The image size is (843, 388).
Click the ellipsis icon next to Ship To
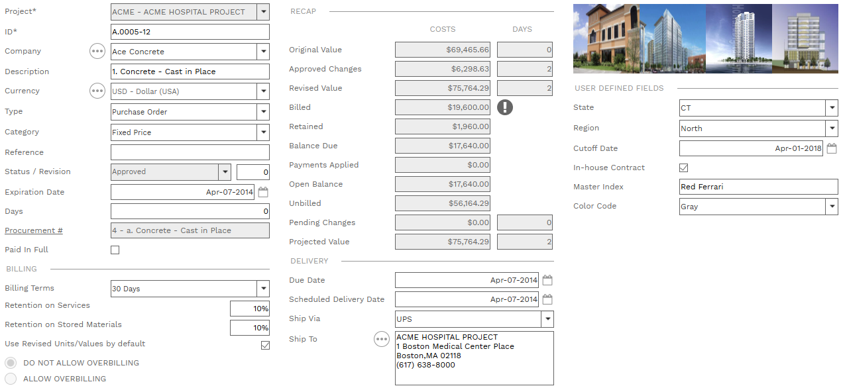(x=382, y=339)
